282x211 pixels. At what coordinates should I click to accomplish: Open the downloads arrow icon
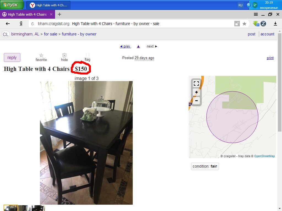[x=275, y=24]
